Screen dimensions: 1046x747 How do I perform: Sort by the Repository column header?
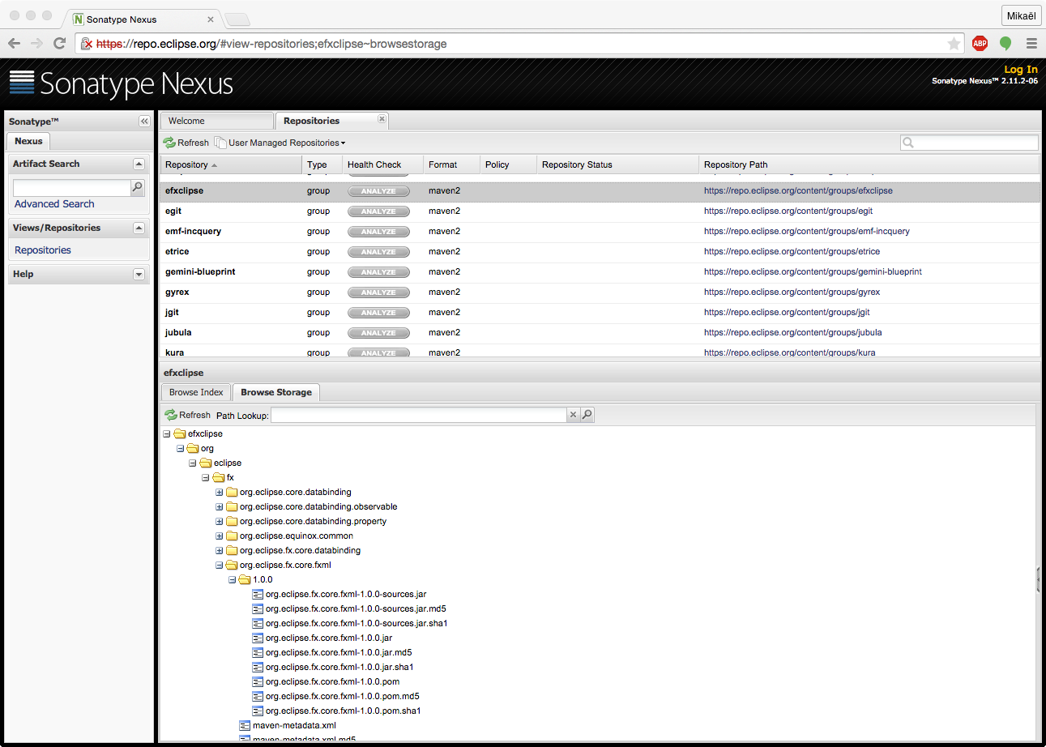231,164
